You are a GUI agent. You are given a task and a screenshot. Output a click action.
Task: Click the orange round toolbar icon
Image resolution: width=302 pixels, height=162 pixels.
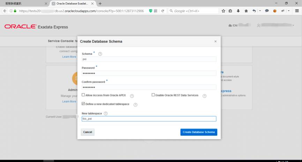click(x=275, y=11)
